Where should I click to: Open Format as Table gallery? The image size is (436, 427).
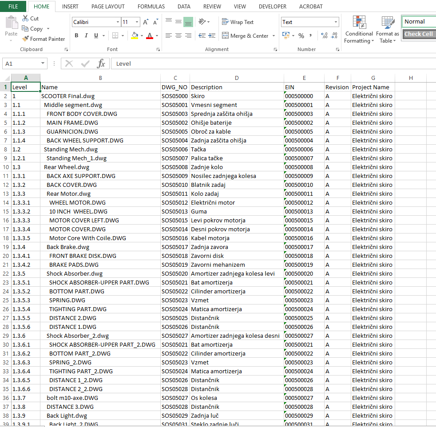pos(388,30)
